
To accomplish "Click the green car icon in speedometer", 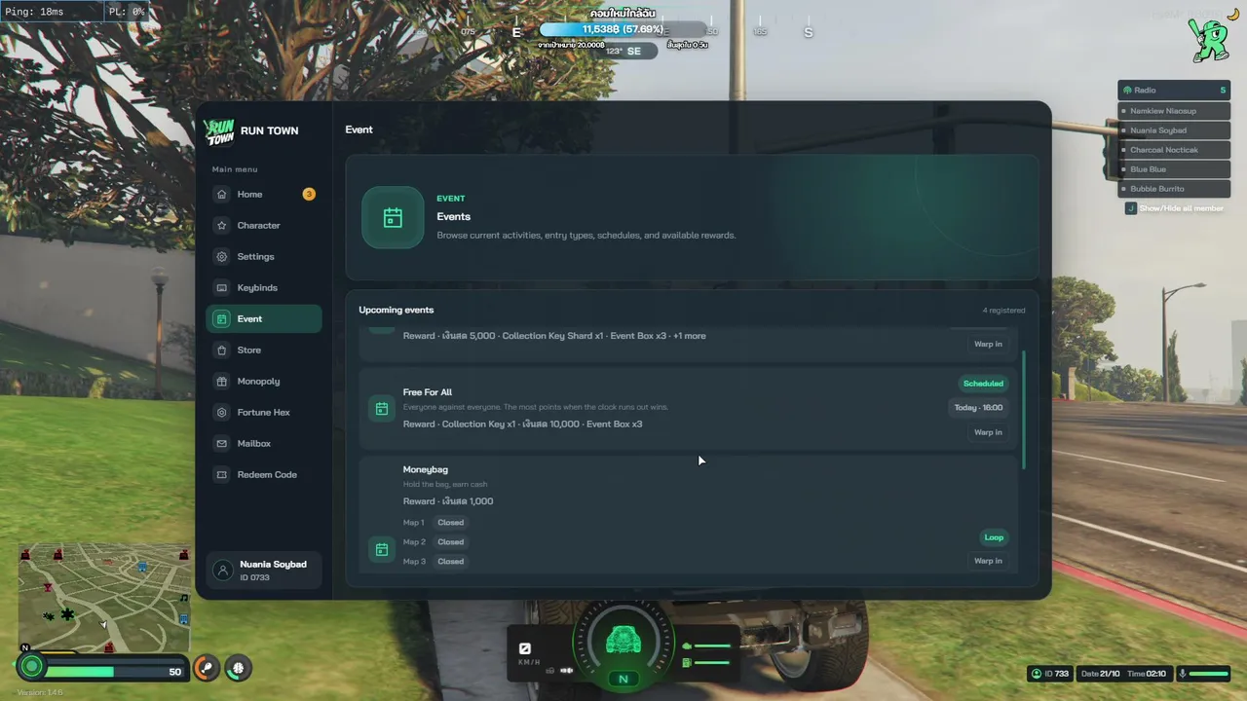I will [x=623, y=641].
